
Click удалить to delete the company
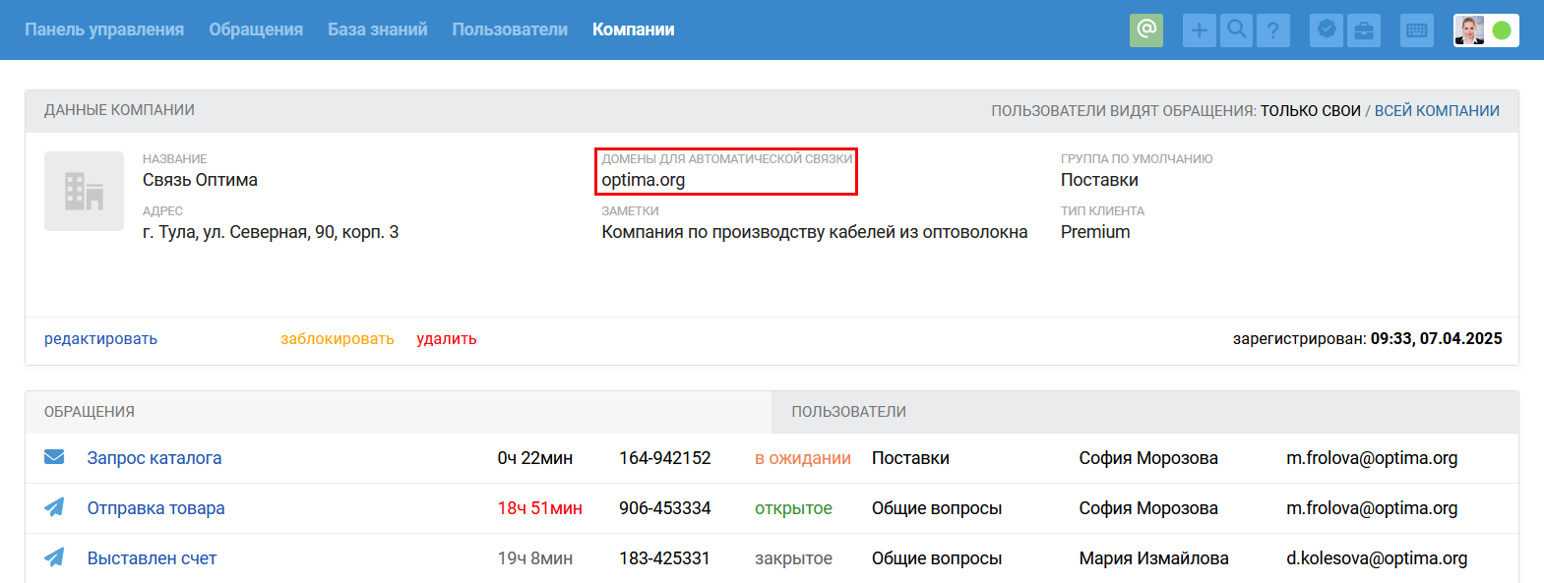pos(446,339)
